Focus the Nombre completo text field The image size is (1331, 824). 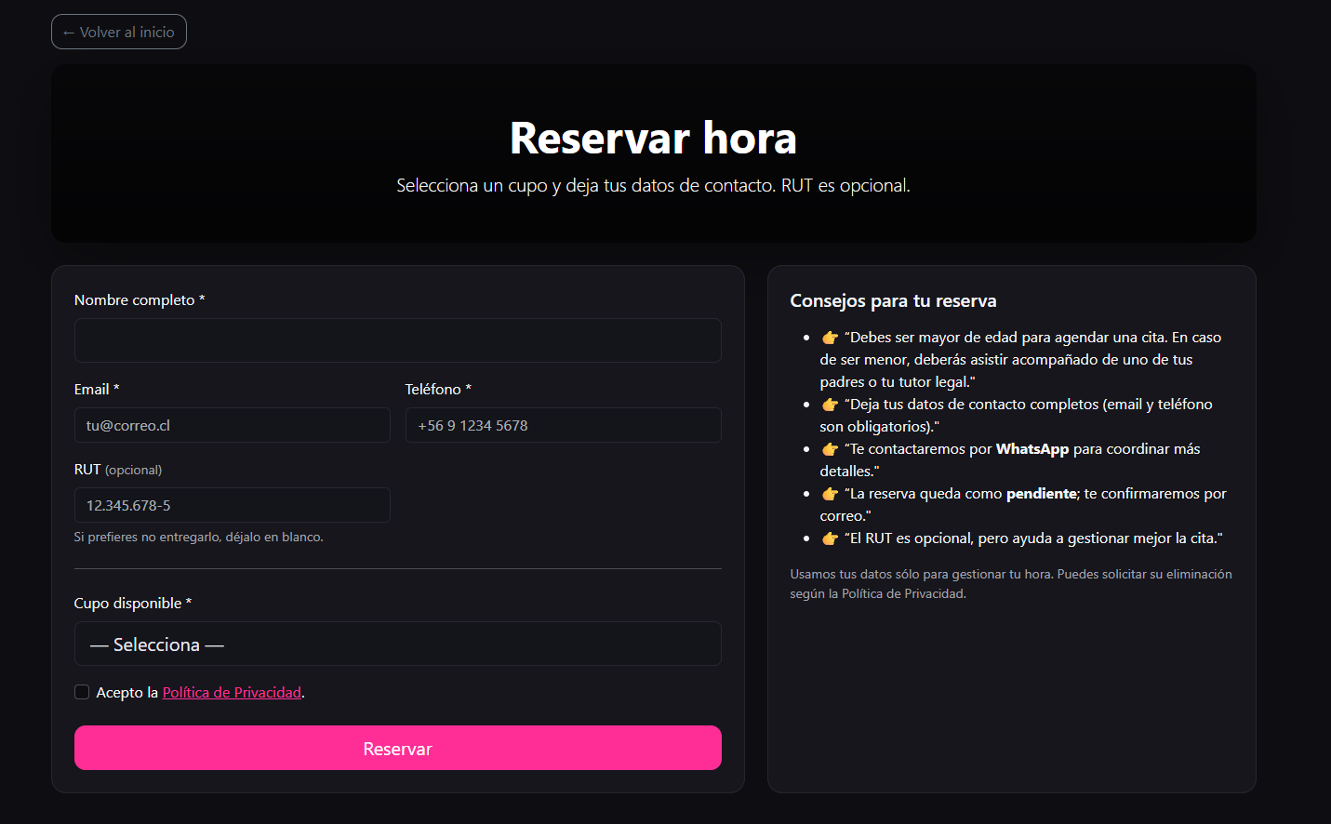397,340
